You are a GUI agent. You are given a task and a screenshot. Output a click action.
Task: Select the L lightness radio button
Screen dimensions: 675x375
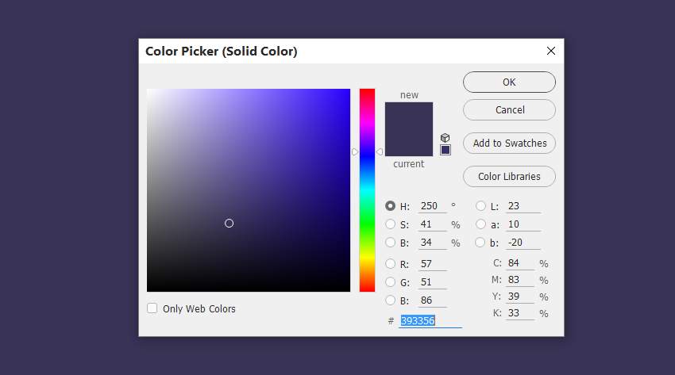(x=480, y=206)
